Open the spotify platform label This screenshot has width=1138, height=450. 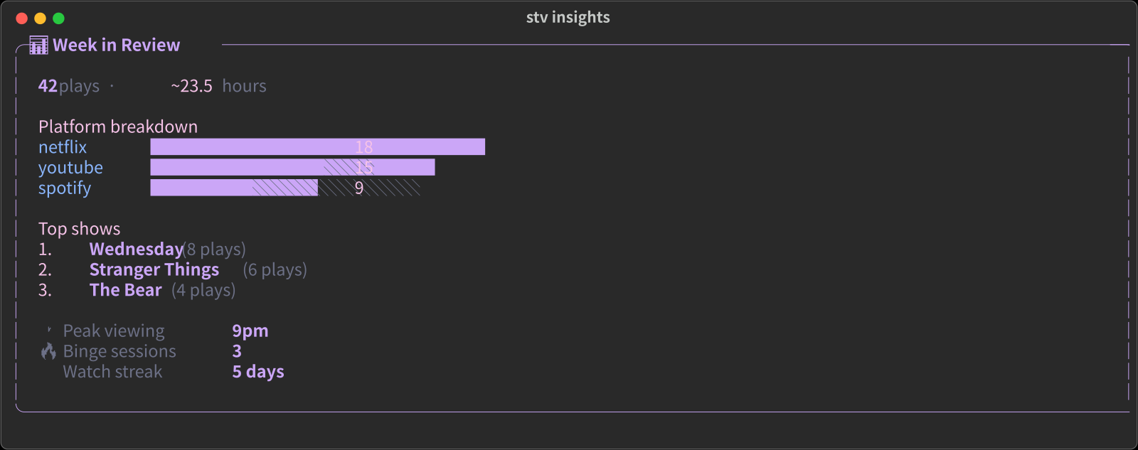(65, 188)
